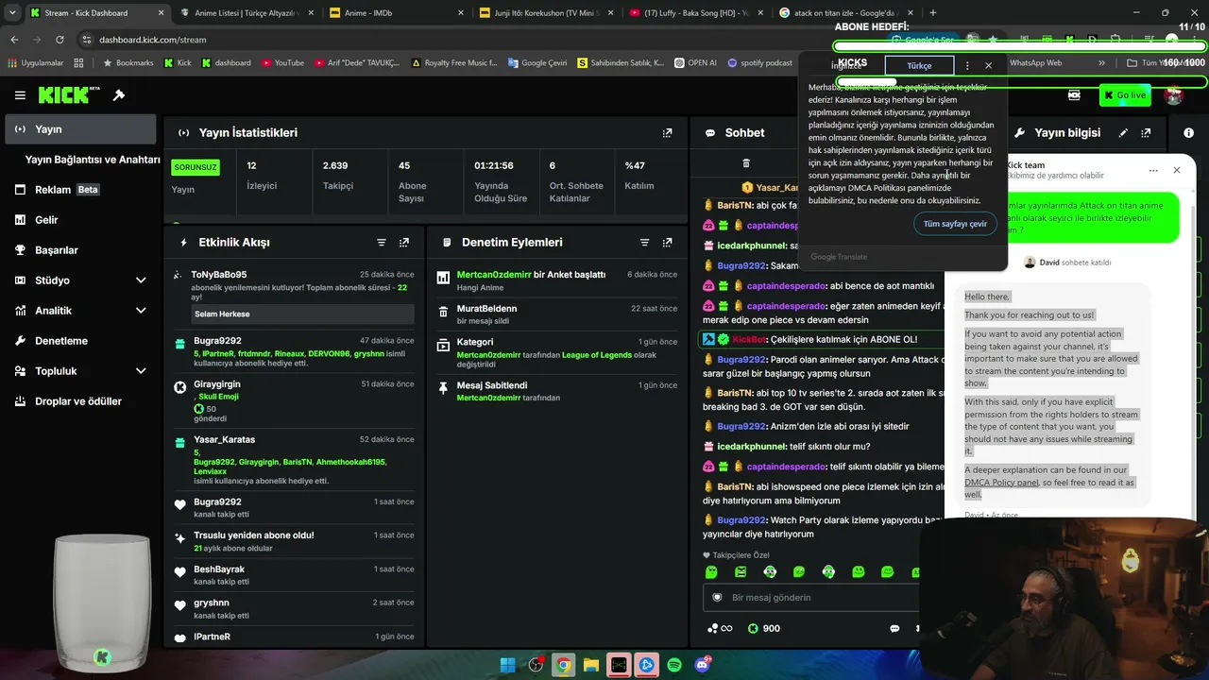The width and height of the screenshot is (1209, 680).
Task: Pop out the Yayın bilgisi panel
Action: (x=1146, y=133)
